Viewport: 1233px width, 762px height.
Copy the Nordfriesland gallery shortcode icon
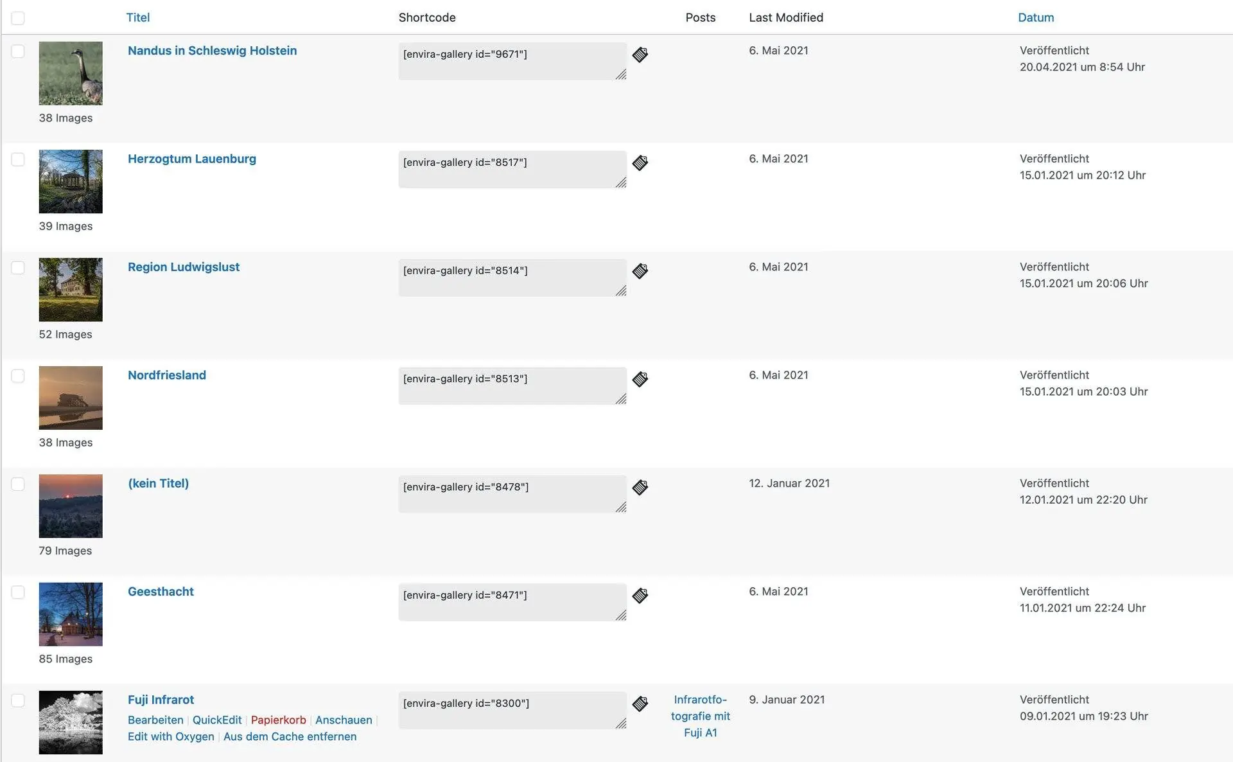point(640,379)
